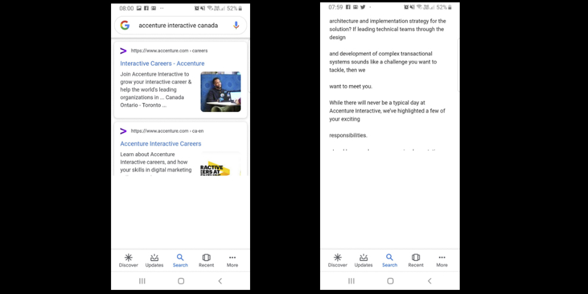This screenshot has height=294, width=588.
Task: Click the 'While there will never be a typical day' paragraph
Action: click(387, 110)
